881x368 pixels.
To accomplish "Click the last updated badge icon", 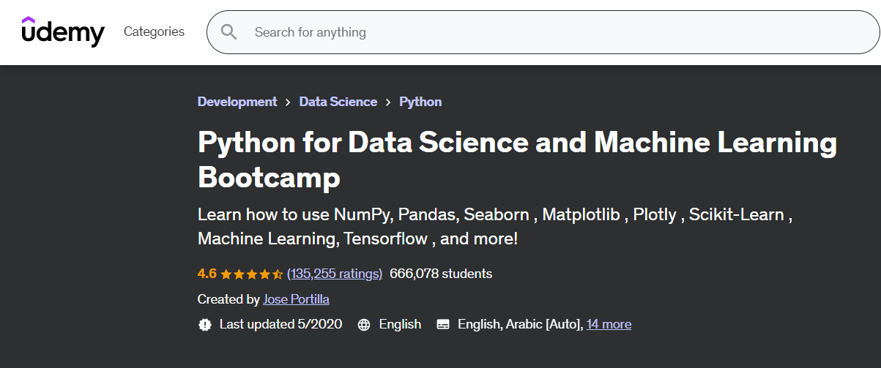I will [205, 324].
